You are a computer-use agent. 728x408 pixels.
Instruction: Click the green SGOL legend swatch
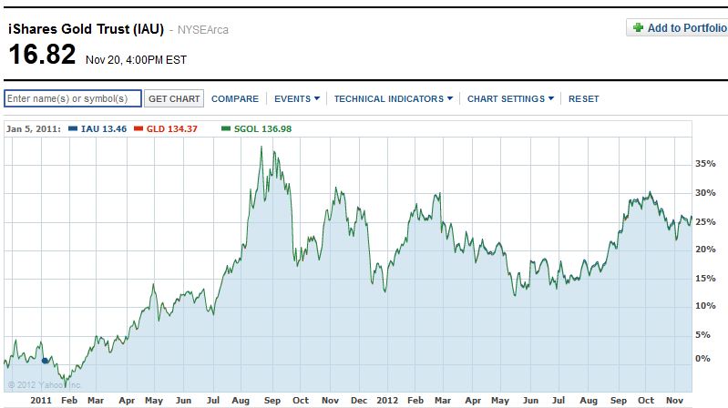(226, 129)
